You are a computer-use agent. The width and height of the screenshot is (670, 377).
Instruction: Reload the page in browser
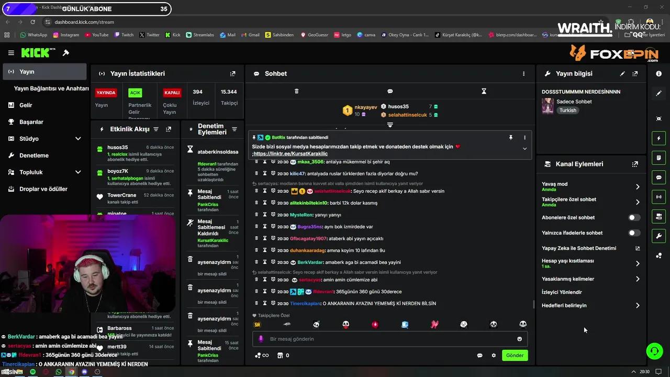click(33, 22)
